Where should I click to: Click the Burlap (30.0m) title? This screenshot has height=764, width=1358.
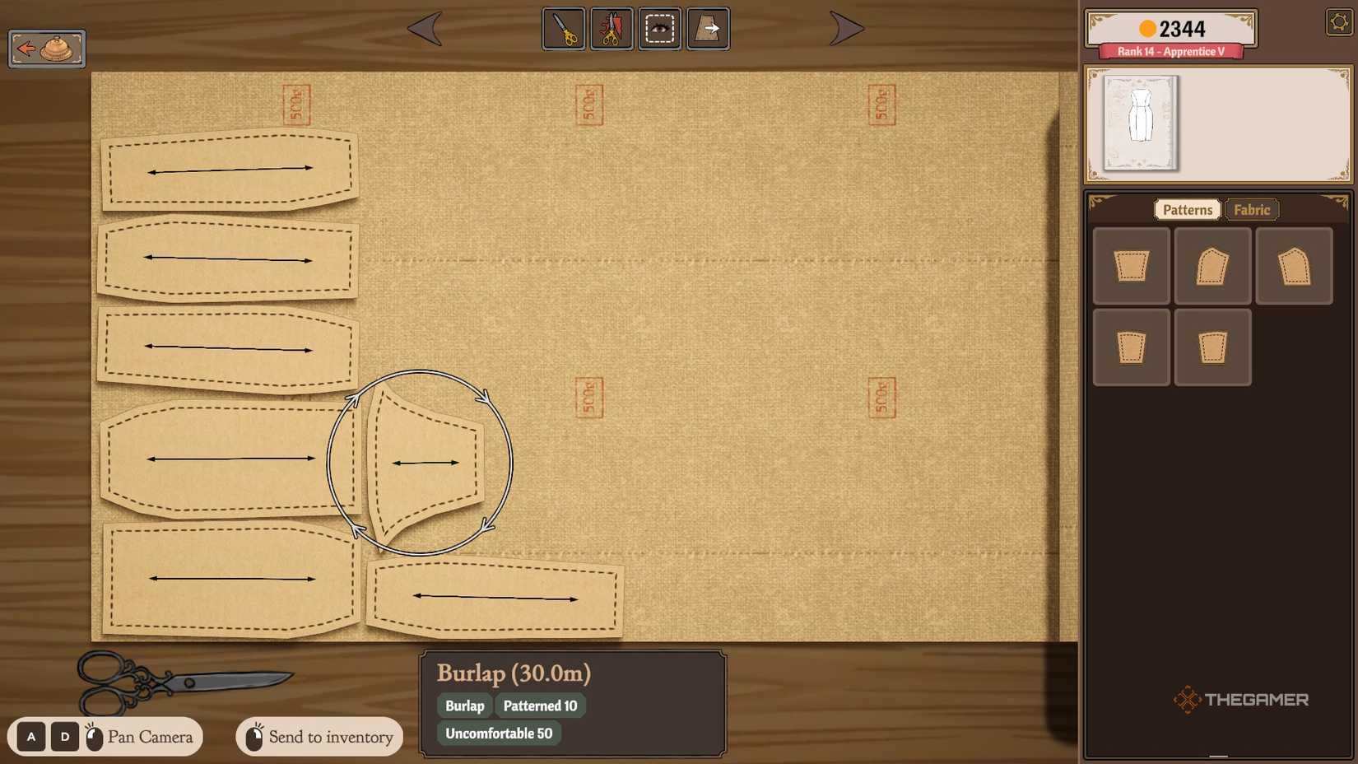click(x=514, y=673)
